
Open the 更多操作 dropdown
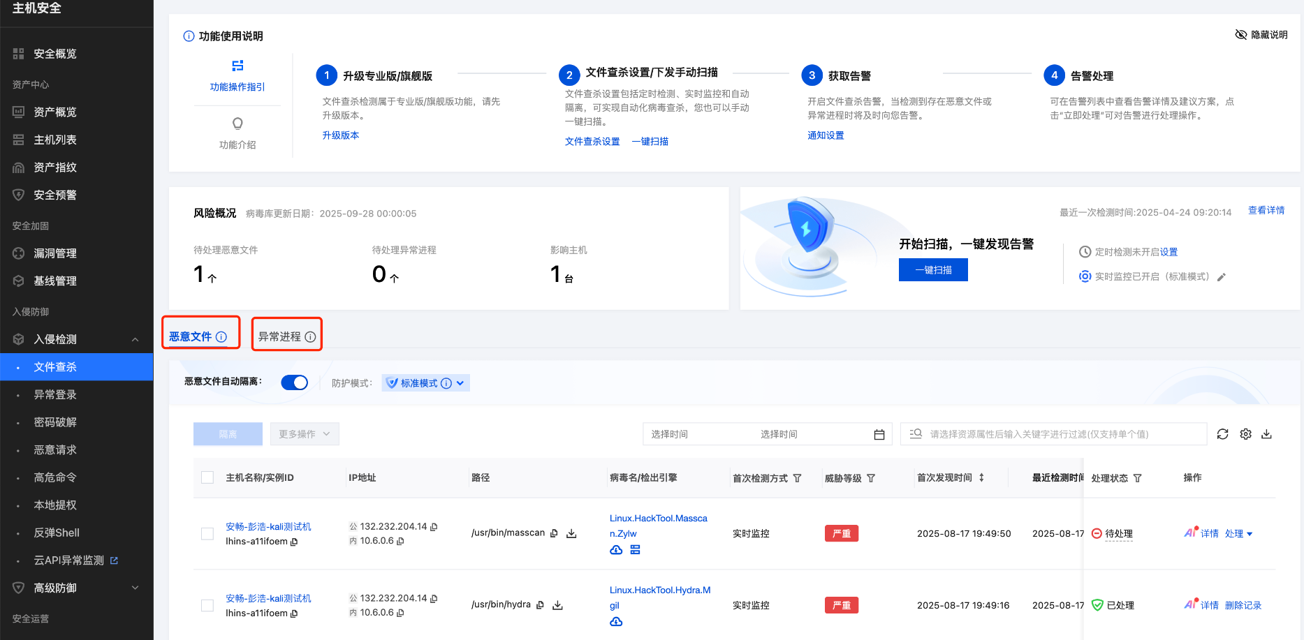305,433
